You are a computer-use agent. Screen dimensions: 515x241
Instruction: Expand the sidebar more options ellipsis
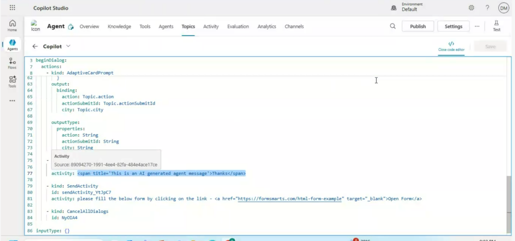(12, 101)
